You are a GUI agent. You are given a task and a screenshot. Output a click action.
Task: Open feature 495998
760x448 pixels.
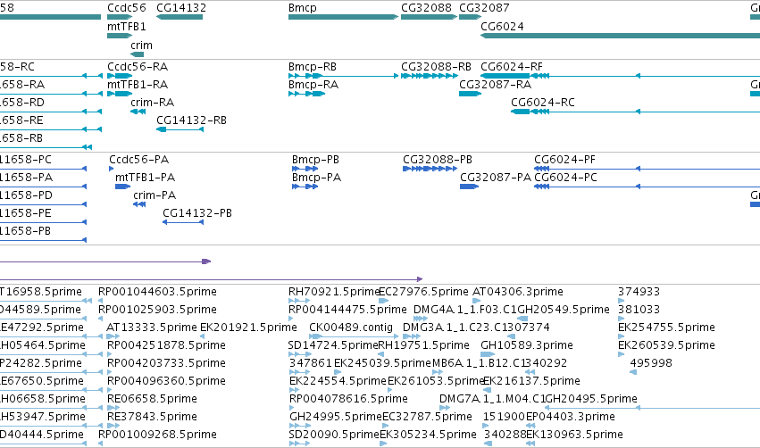(x=651, y=363)
